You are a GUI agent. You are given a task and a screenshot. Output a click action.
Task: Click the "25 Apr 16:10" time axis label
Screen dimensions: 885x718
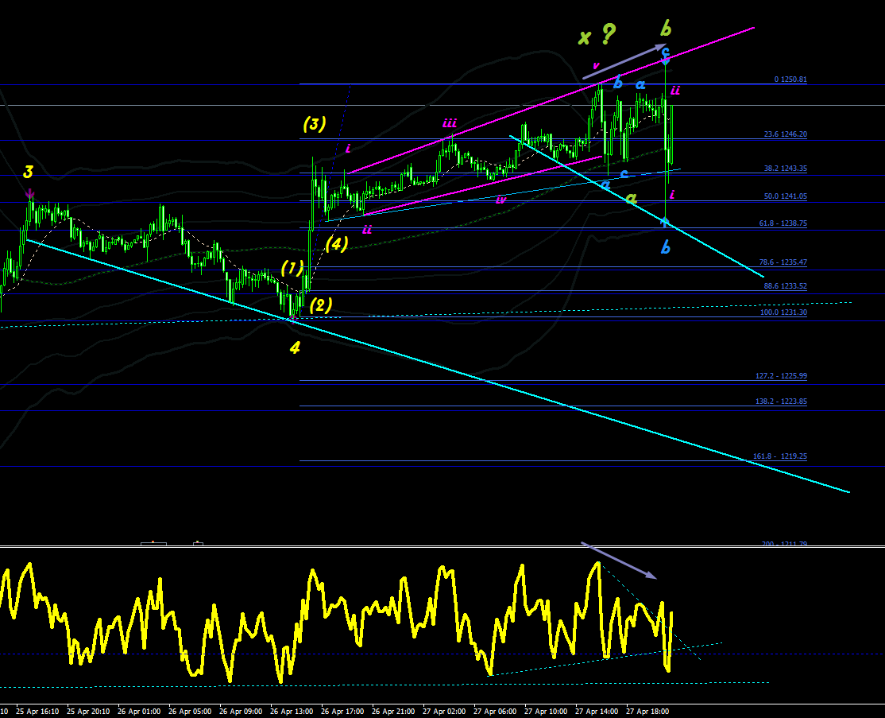[37, 711]
